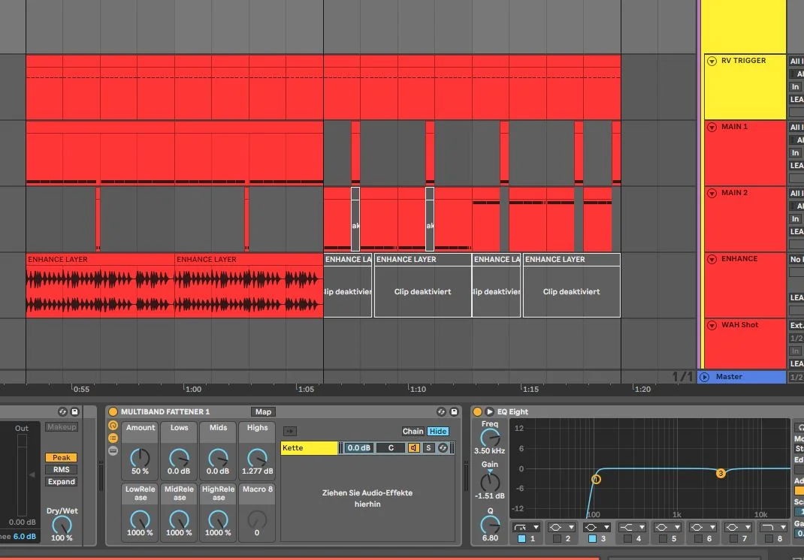Click the Master track play icon

pos(705,377)
